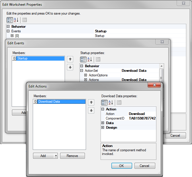Viewport: 192px width, 177px height.
Task: Click Startup value beside [0] entry
Action: tap(99, 36)
